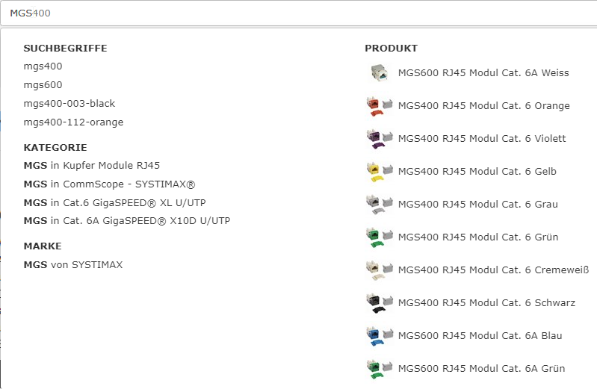The height and width of the screenshot is (389, 597).
Task: Click the yellow MGS400 module image
Action: point(380,171)
